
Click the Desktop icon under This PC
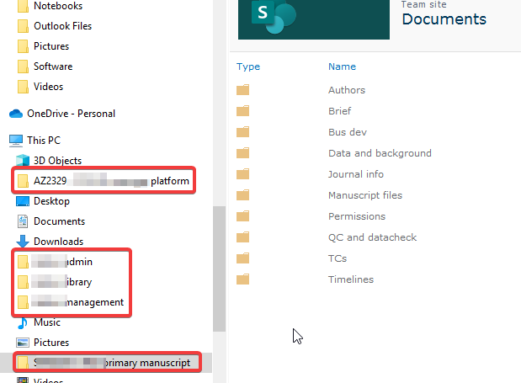[x=23, y=201]
